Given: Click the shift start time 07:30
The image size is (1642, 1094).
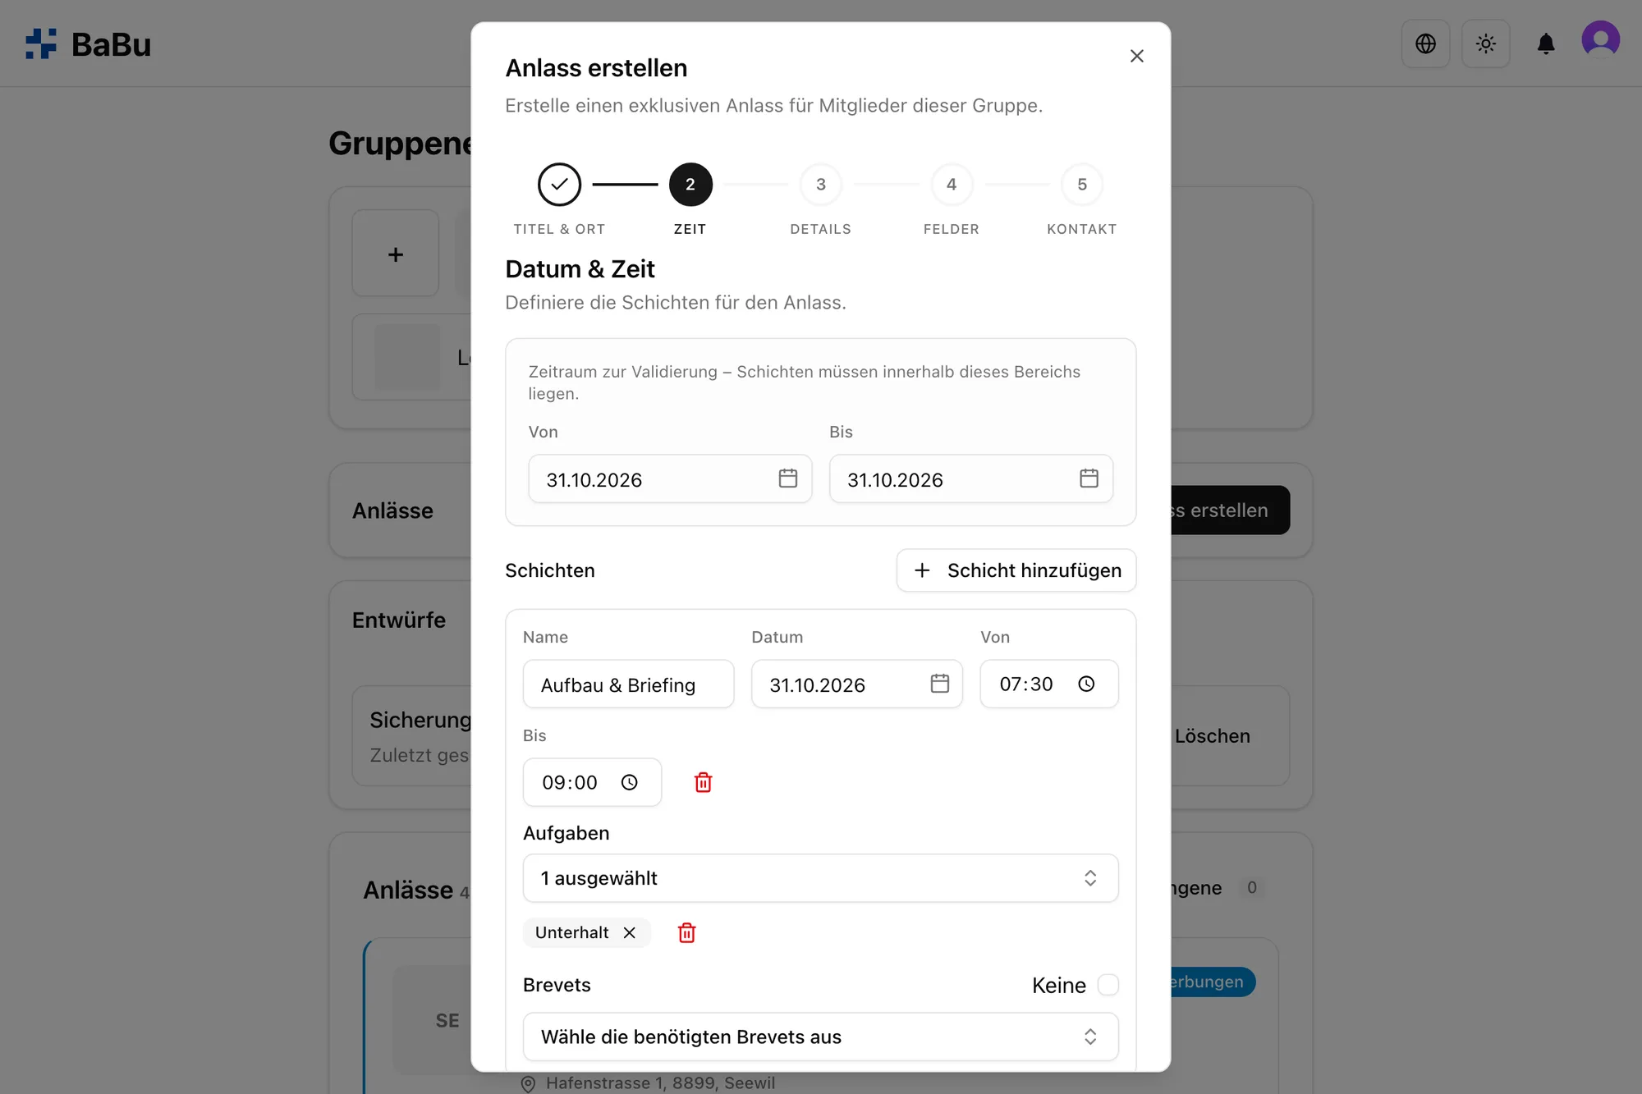Looking at the screenshot, I should (1026, 684).
